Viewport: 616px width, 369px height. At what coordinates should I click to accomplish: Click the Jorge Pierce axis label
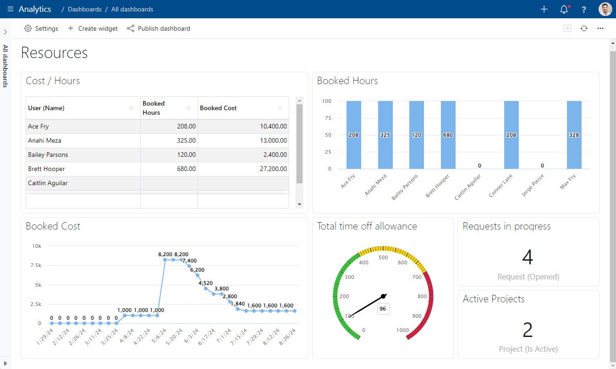click(533, 185)
